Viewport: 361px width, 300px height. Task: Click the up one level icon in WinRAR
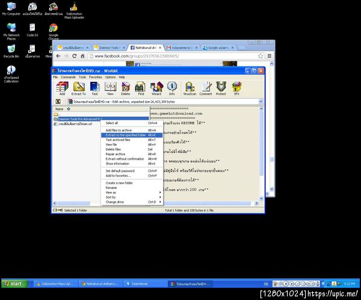click(58, 101)
